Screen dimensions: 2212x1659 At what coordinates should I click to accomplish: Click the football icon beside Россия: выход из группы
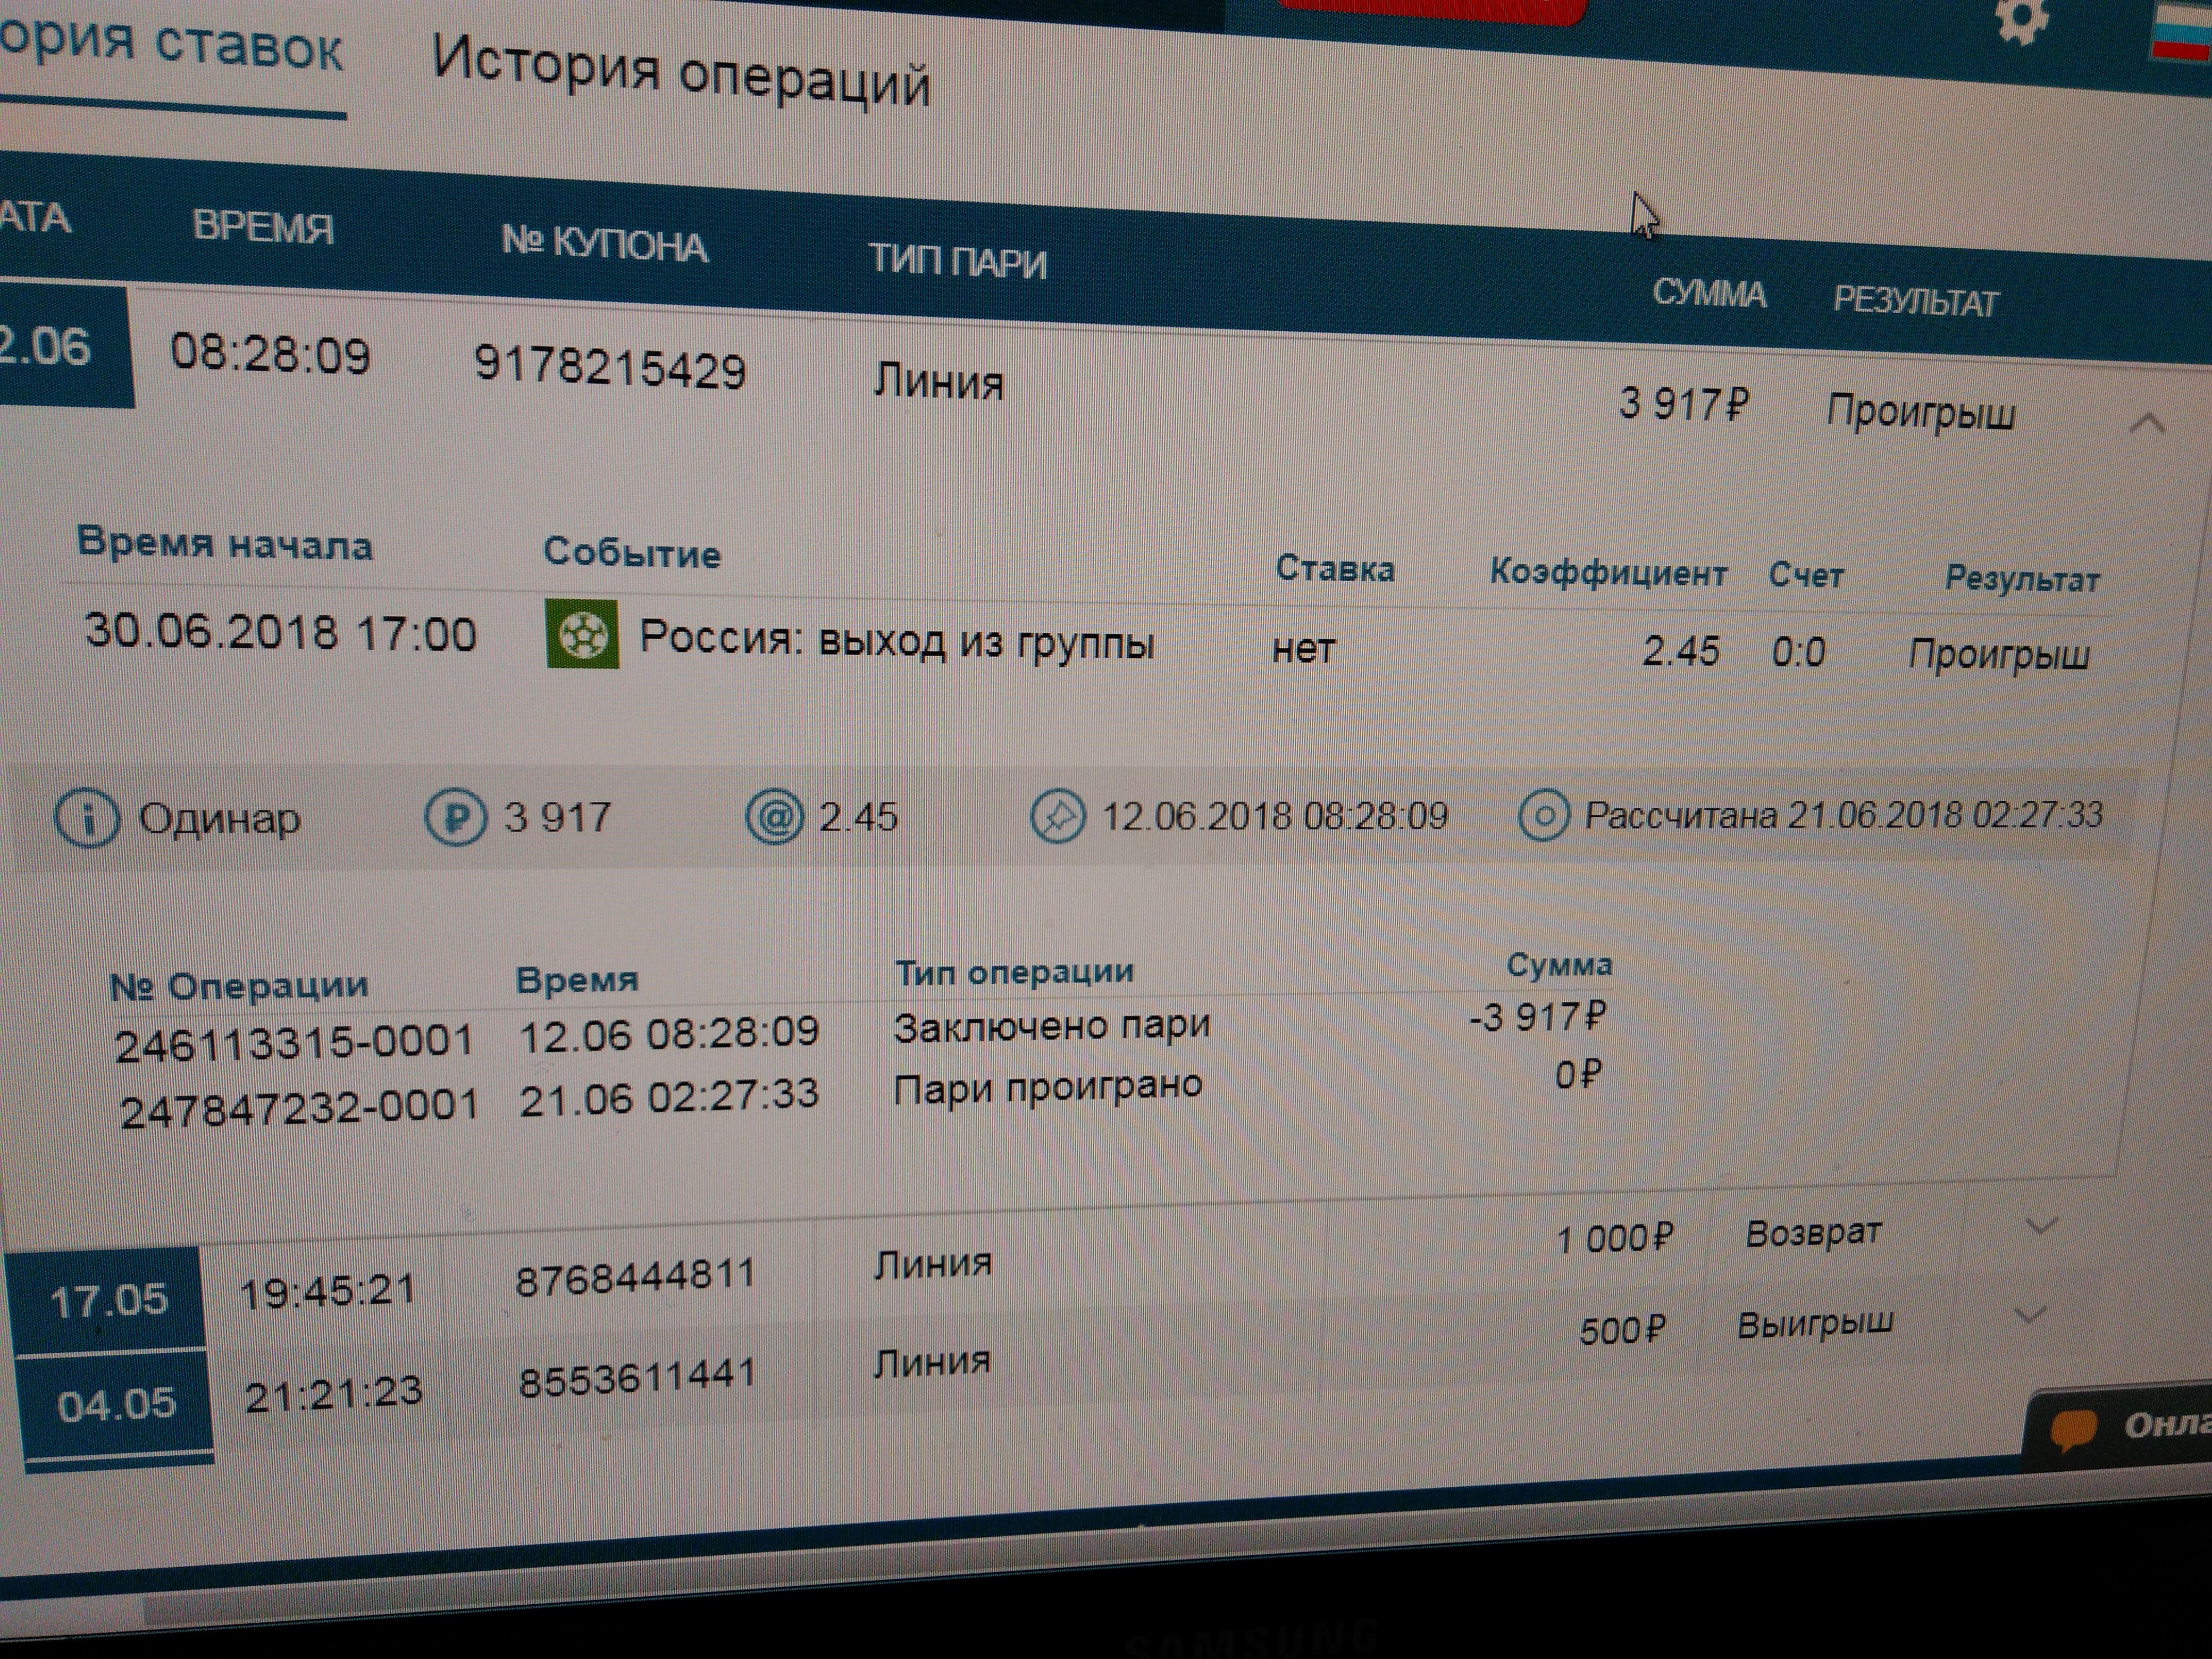click(582, 634)
